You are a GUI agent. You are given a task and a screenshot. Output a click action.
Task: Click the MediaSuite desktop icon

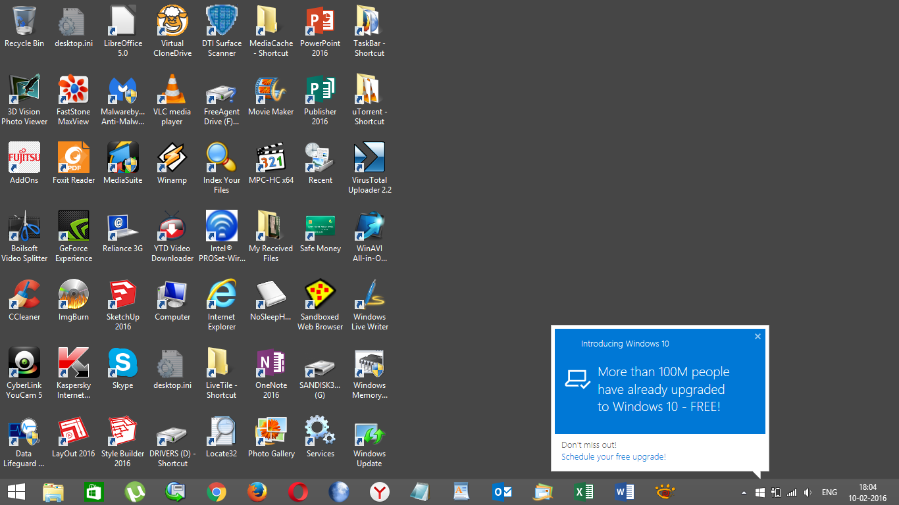pos(123,158)
